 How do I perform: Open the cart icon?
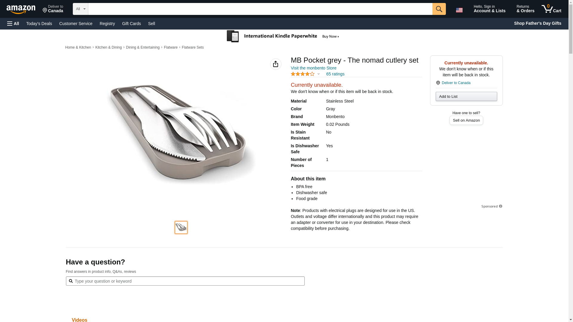551,9
